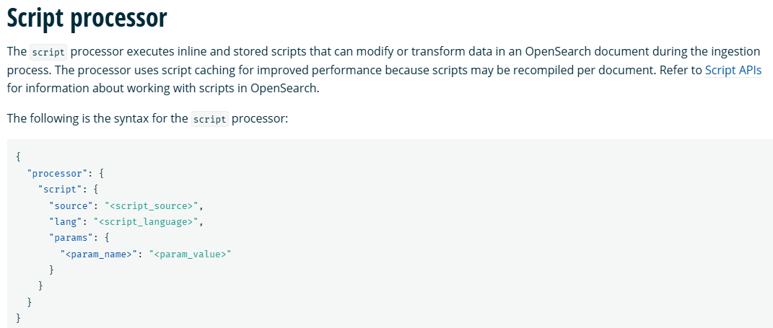Select the "<param_name>" placeholder key

[97, 254]
